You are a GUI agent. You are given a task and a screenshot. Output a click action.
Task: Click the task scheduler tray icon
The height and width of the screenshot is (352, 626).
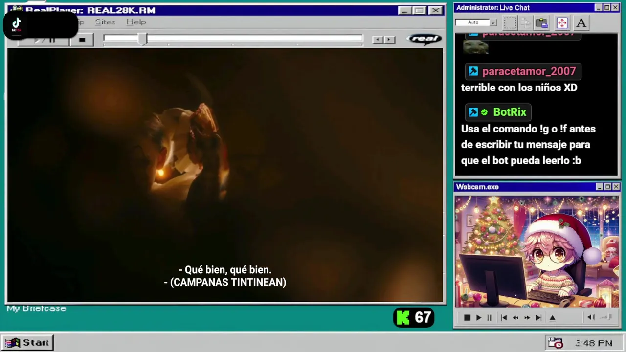tap(555, 343)
